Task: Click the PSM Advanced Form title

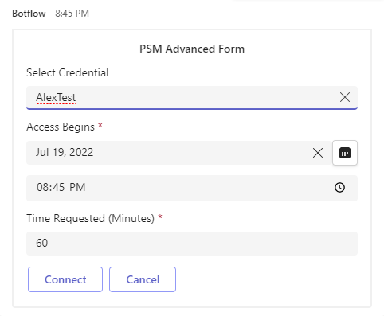Action: (x=192, y=49)
